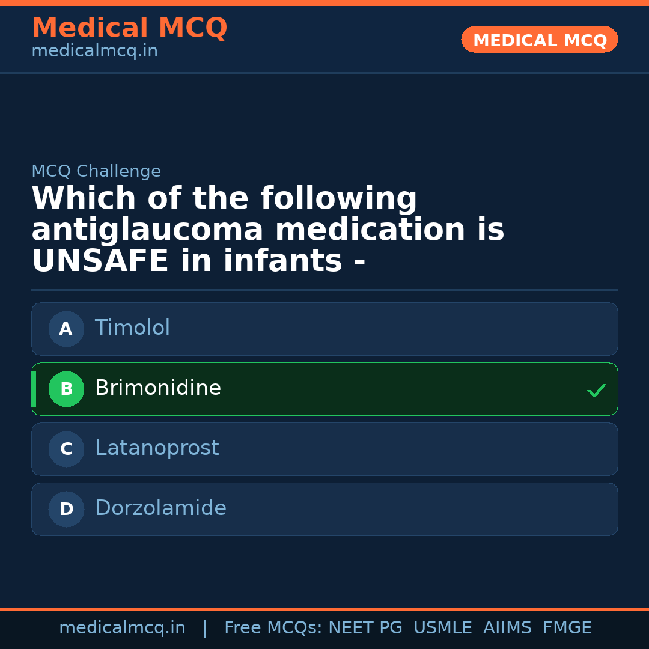Screen dimensions: 649x649
Task: Open the medicalmcq.in link in the footer
Action: coord(122,628)
